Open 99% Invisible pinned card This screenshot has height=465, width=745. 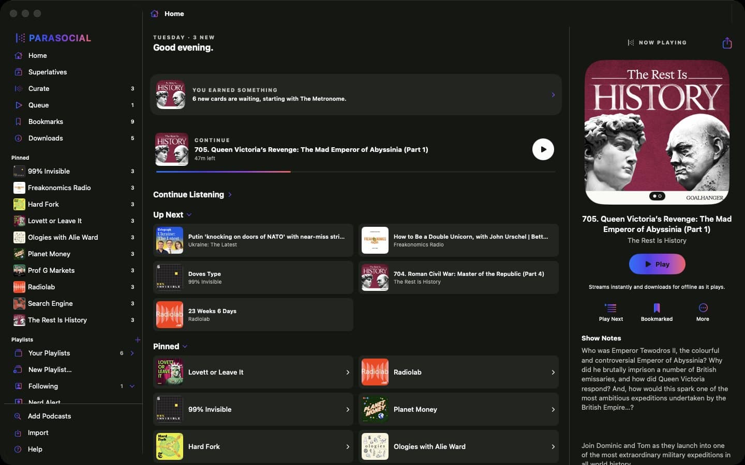[253, 409]
